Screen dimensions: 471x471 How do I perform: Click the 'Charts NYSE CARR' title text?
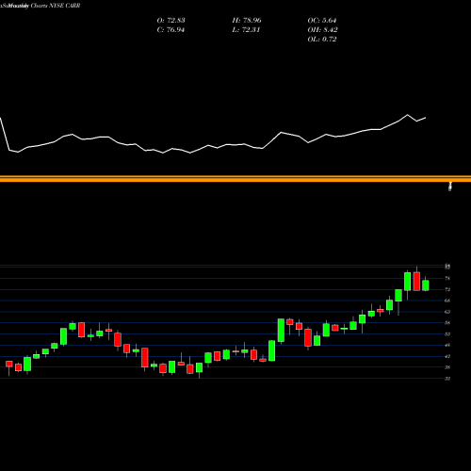(x=56, y=6)
